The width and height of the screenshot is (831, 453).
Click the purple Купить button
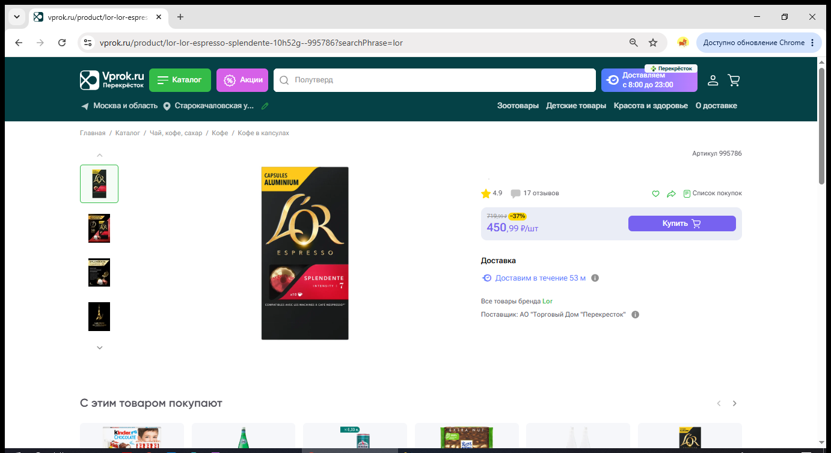pyautogui.click(x=682, y=223)
